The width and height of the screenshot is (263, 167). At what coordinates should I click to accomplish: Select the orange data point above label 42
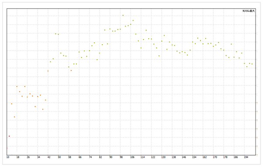click(x=48, y=71)
